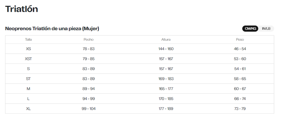
Task: Click the M size label
Action: [28, 89]
